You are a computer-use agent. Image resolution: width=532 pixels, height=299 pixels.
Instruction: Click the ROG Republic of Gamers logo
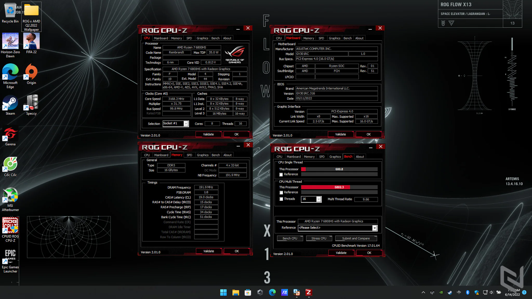pyautogui.click(x=235, y=54)
